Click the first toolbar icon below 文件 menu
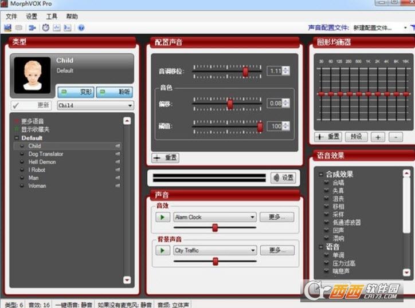 point(7,27)
